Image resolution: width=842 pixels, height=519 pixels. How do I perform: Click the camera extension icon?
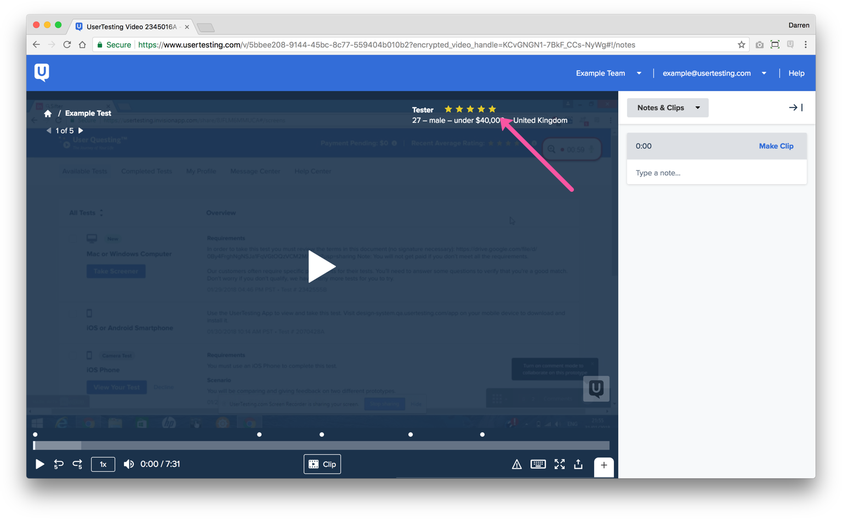759,45
